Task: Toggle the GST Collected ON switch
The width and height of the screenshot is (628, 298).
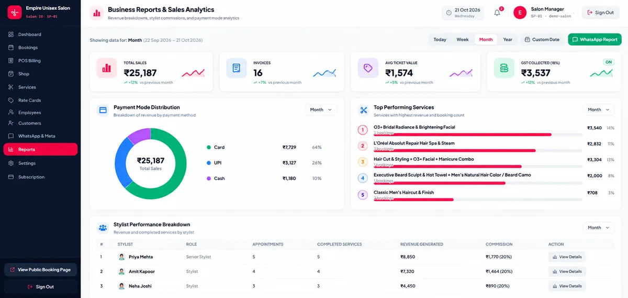Action: point(608,62)
